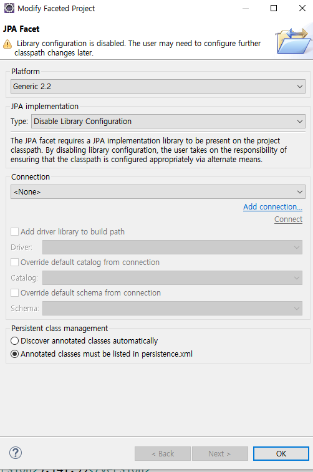This screenshot has height=472, width=313.
Task: Click the Connect link
Action: coord(288,219)
